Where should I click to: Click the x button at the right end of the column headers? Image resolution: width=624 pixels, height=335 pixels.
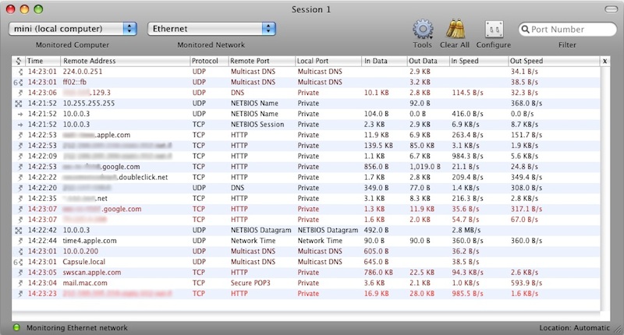click(604, 60)
